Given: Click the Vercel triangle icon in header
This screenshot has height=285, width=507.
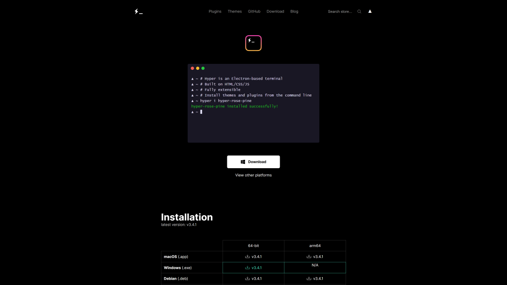Looking at the screenshot, I should pos(370,11).
